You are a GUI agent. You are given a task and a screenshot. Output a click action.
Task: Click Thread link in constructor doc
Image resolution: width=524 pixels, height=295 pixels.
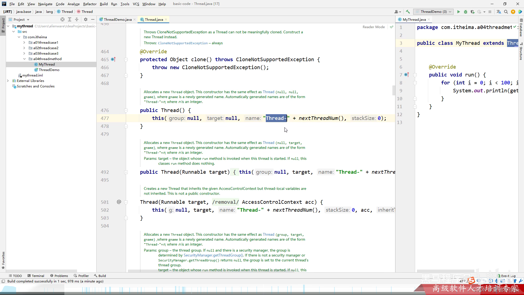click(268, 92)
